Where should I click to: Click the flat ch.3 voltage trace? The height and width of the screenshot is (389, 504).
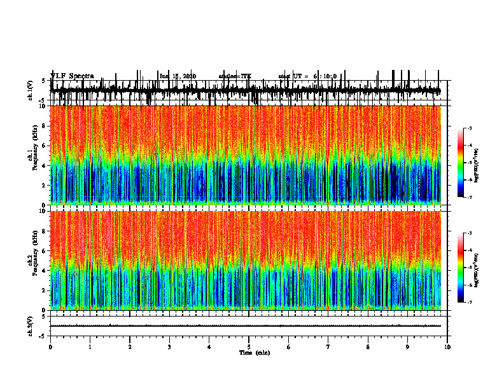[246, 326]
